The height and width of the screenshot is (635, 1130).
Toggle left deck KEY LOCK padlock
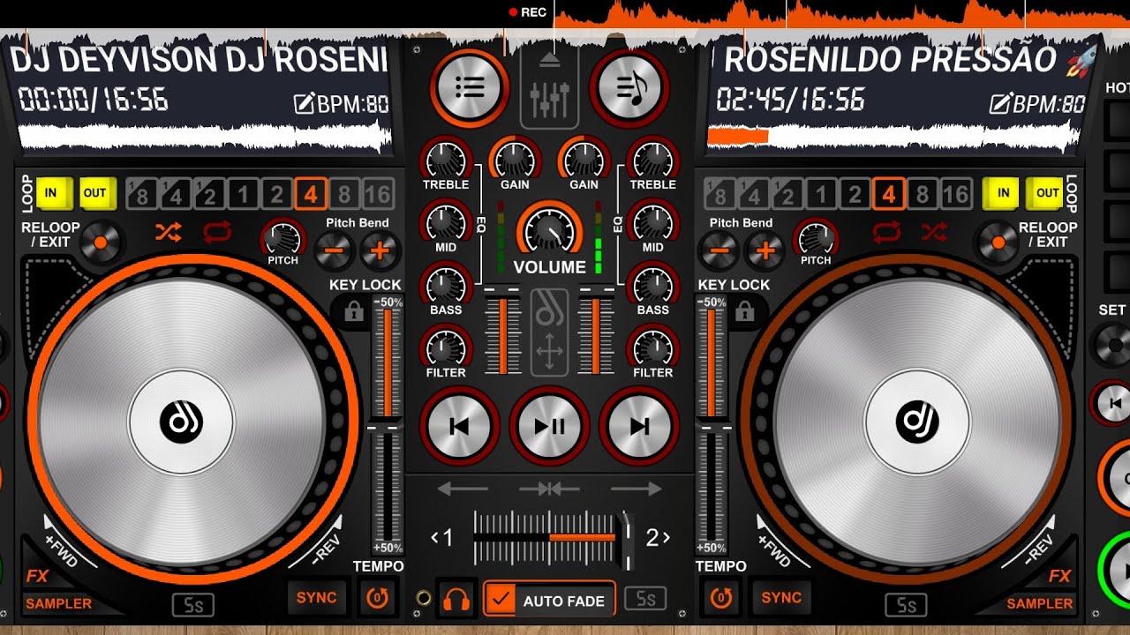354,311
